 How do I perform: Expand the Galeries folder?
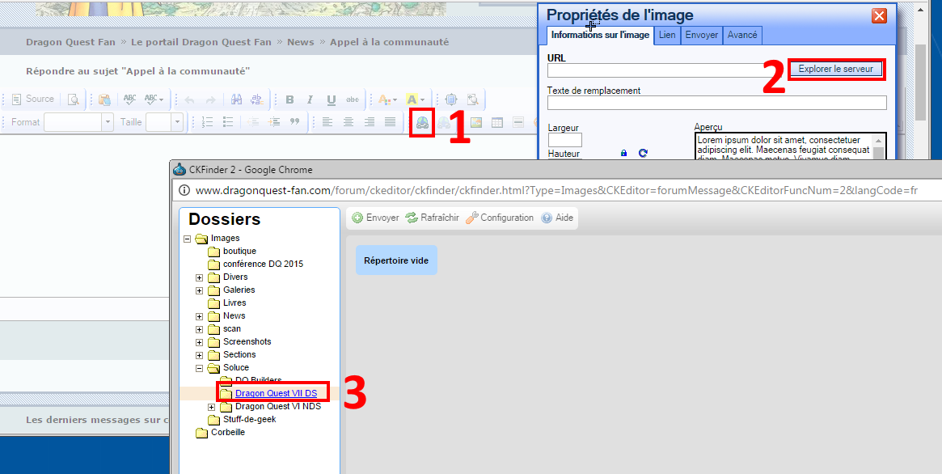(x=200, y=290)
